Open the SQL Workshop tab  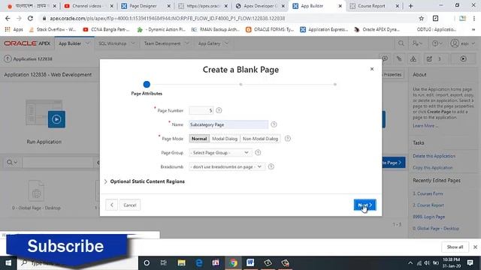pyautogui.click(x=112, y=43)
